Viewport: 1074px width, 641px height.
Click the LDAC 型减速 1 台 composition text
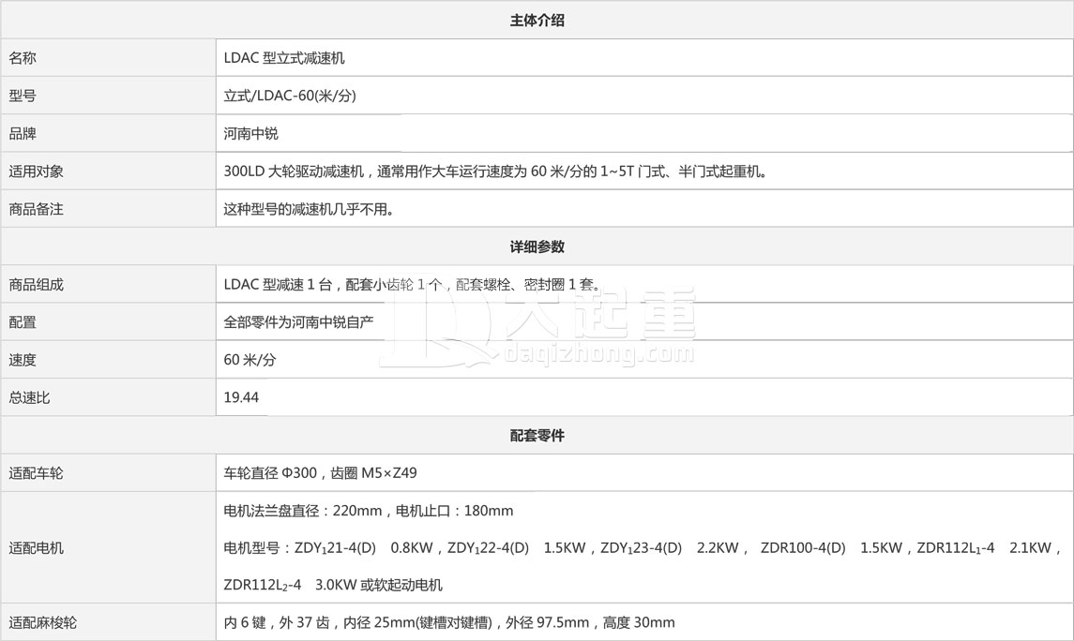(413, 284)
